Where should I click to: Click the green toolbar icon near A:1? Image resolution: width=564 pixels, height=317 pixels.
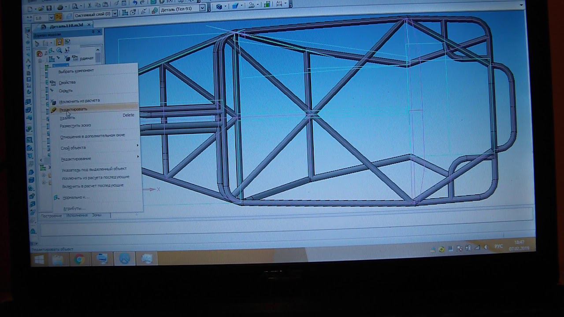click(x=267, y=4)
